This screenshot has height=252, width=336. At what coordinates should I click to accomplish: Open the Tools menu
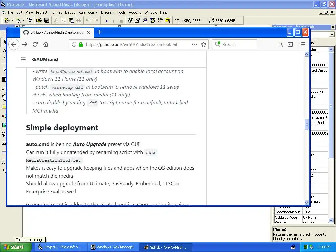coord(121,12)
